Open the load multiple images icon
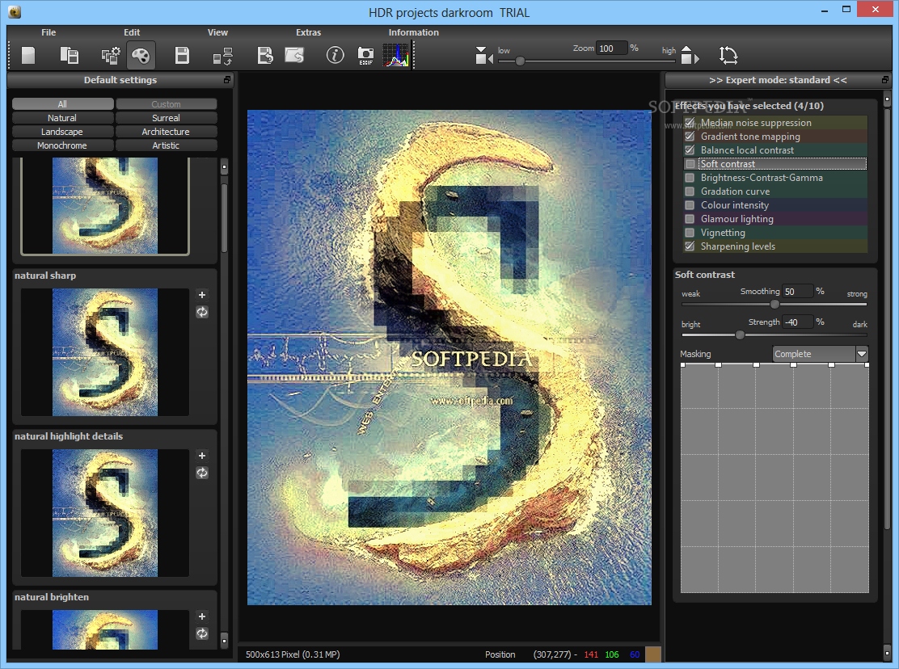 (70, 56)
